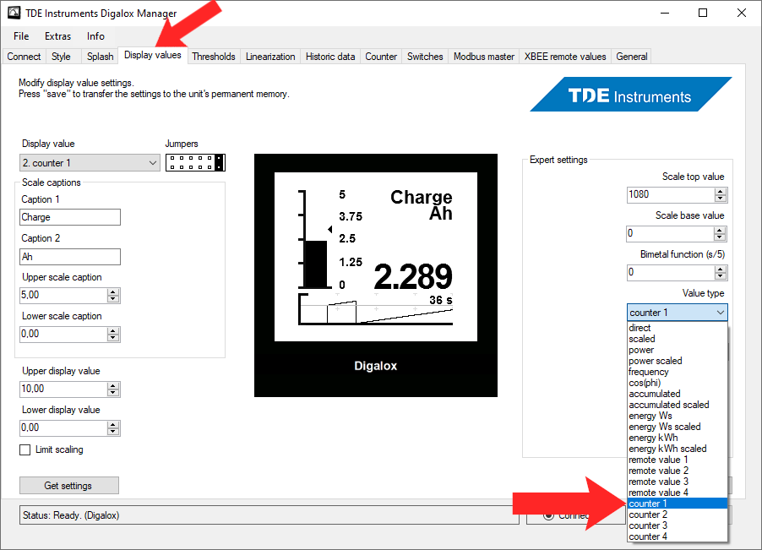Decrease the Scale top value
Screen dimensions: 762x550
tap(721, 199)
